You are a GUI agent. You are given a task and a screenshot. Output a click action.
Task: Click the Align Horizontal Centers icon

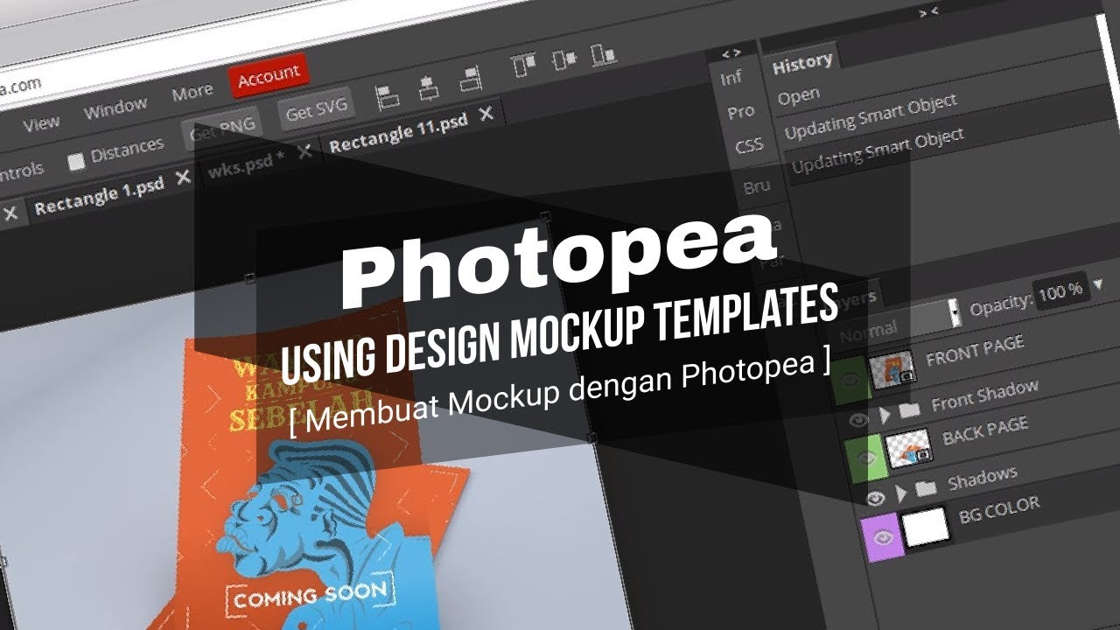[428, 88]
